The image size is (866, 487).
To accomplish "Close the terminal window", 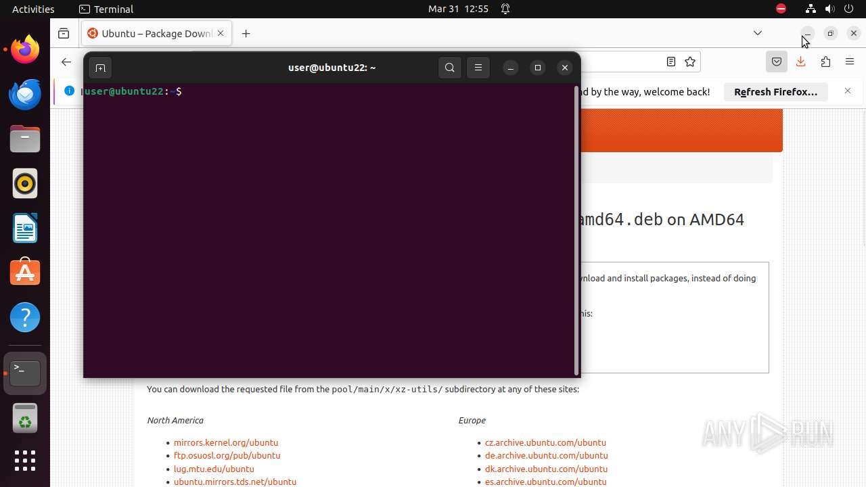I will coord(565,68).
